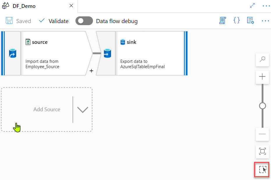Click the zoom to fit icon

coord(262,151)
